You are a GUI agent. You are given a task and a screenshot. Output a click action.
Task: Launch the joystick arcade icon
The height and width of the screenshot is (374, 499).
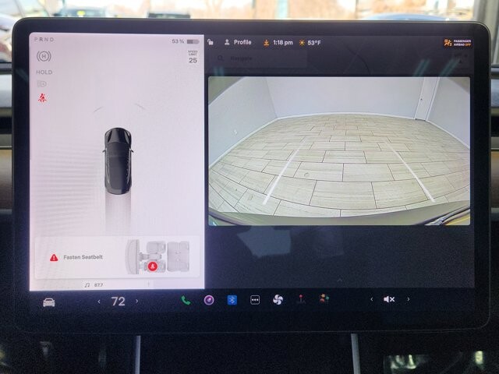(x=301, y=299)
